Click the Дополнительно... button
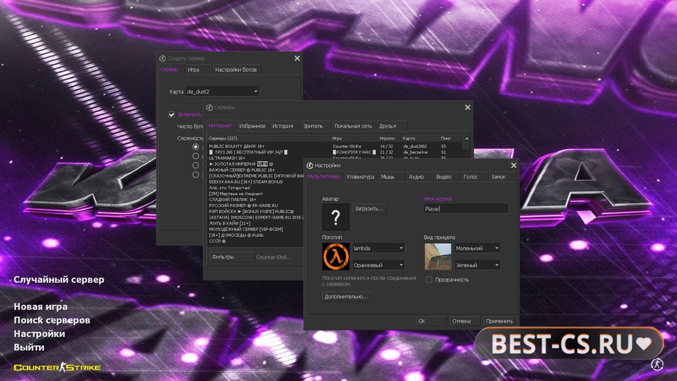677x381 pixels. click(x=346, y=297)
